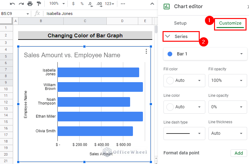Click the Olivia Smith bar
The width and height of the screenshot is (249, 164).
pos(95,131)
